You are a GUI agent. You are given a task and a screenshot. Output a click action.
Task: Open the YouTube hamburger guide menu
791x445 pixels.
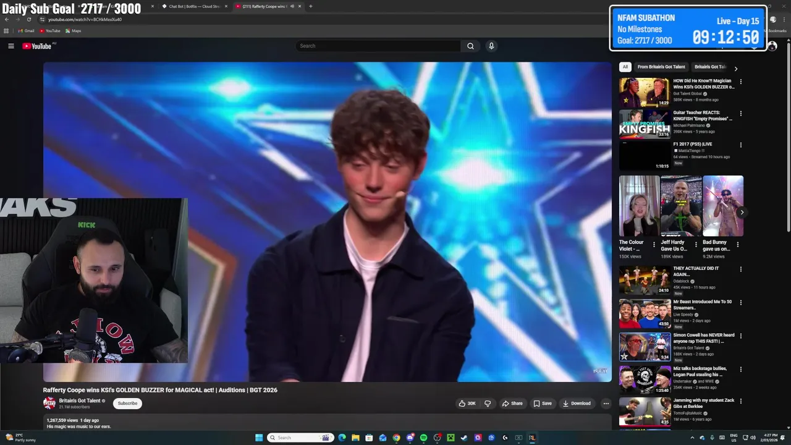[x=11, y=46]
